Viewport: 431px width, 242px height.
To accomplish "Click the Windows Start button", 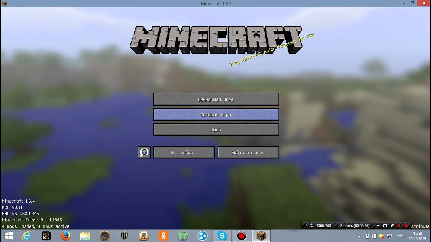I will tap(9, 236).
